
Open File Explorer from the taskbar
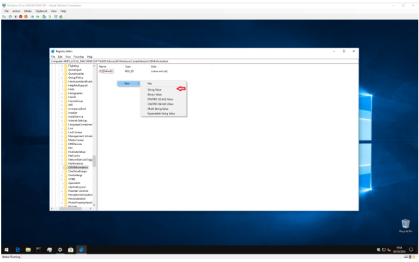[28, 250]
